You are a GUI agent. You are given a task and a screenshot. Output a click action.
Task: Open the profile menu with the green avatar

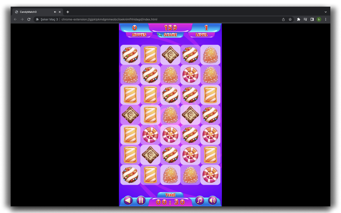pos(319,19)
